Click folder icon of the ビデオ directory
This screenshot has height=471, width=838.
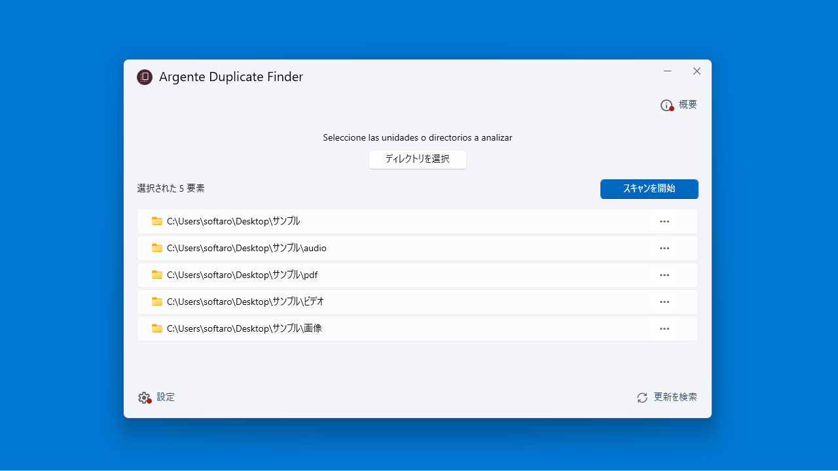(x=157, y=302)
